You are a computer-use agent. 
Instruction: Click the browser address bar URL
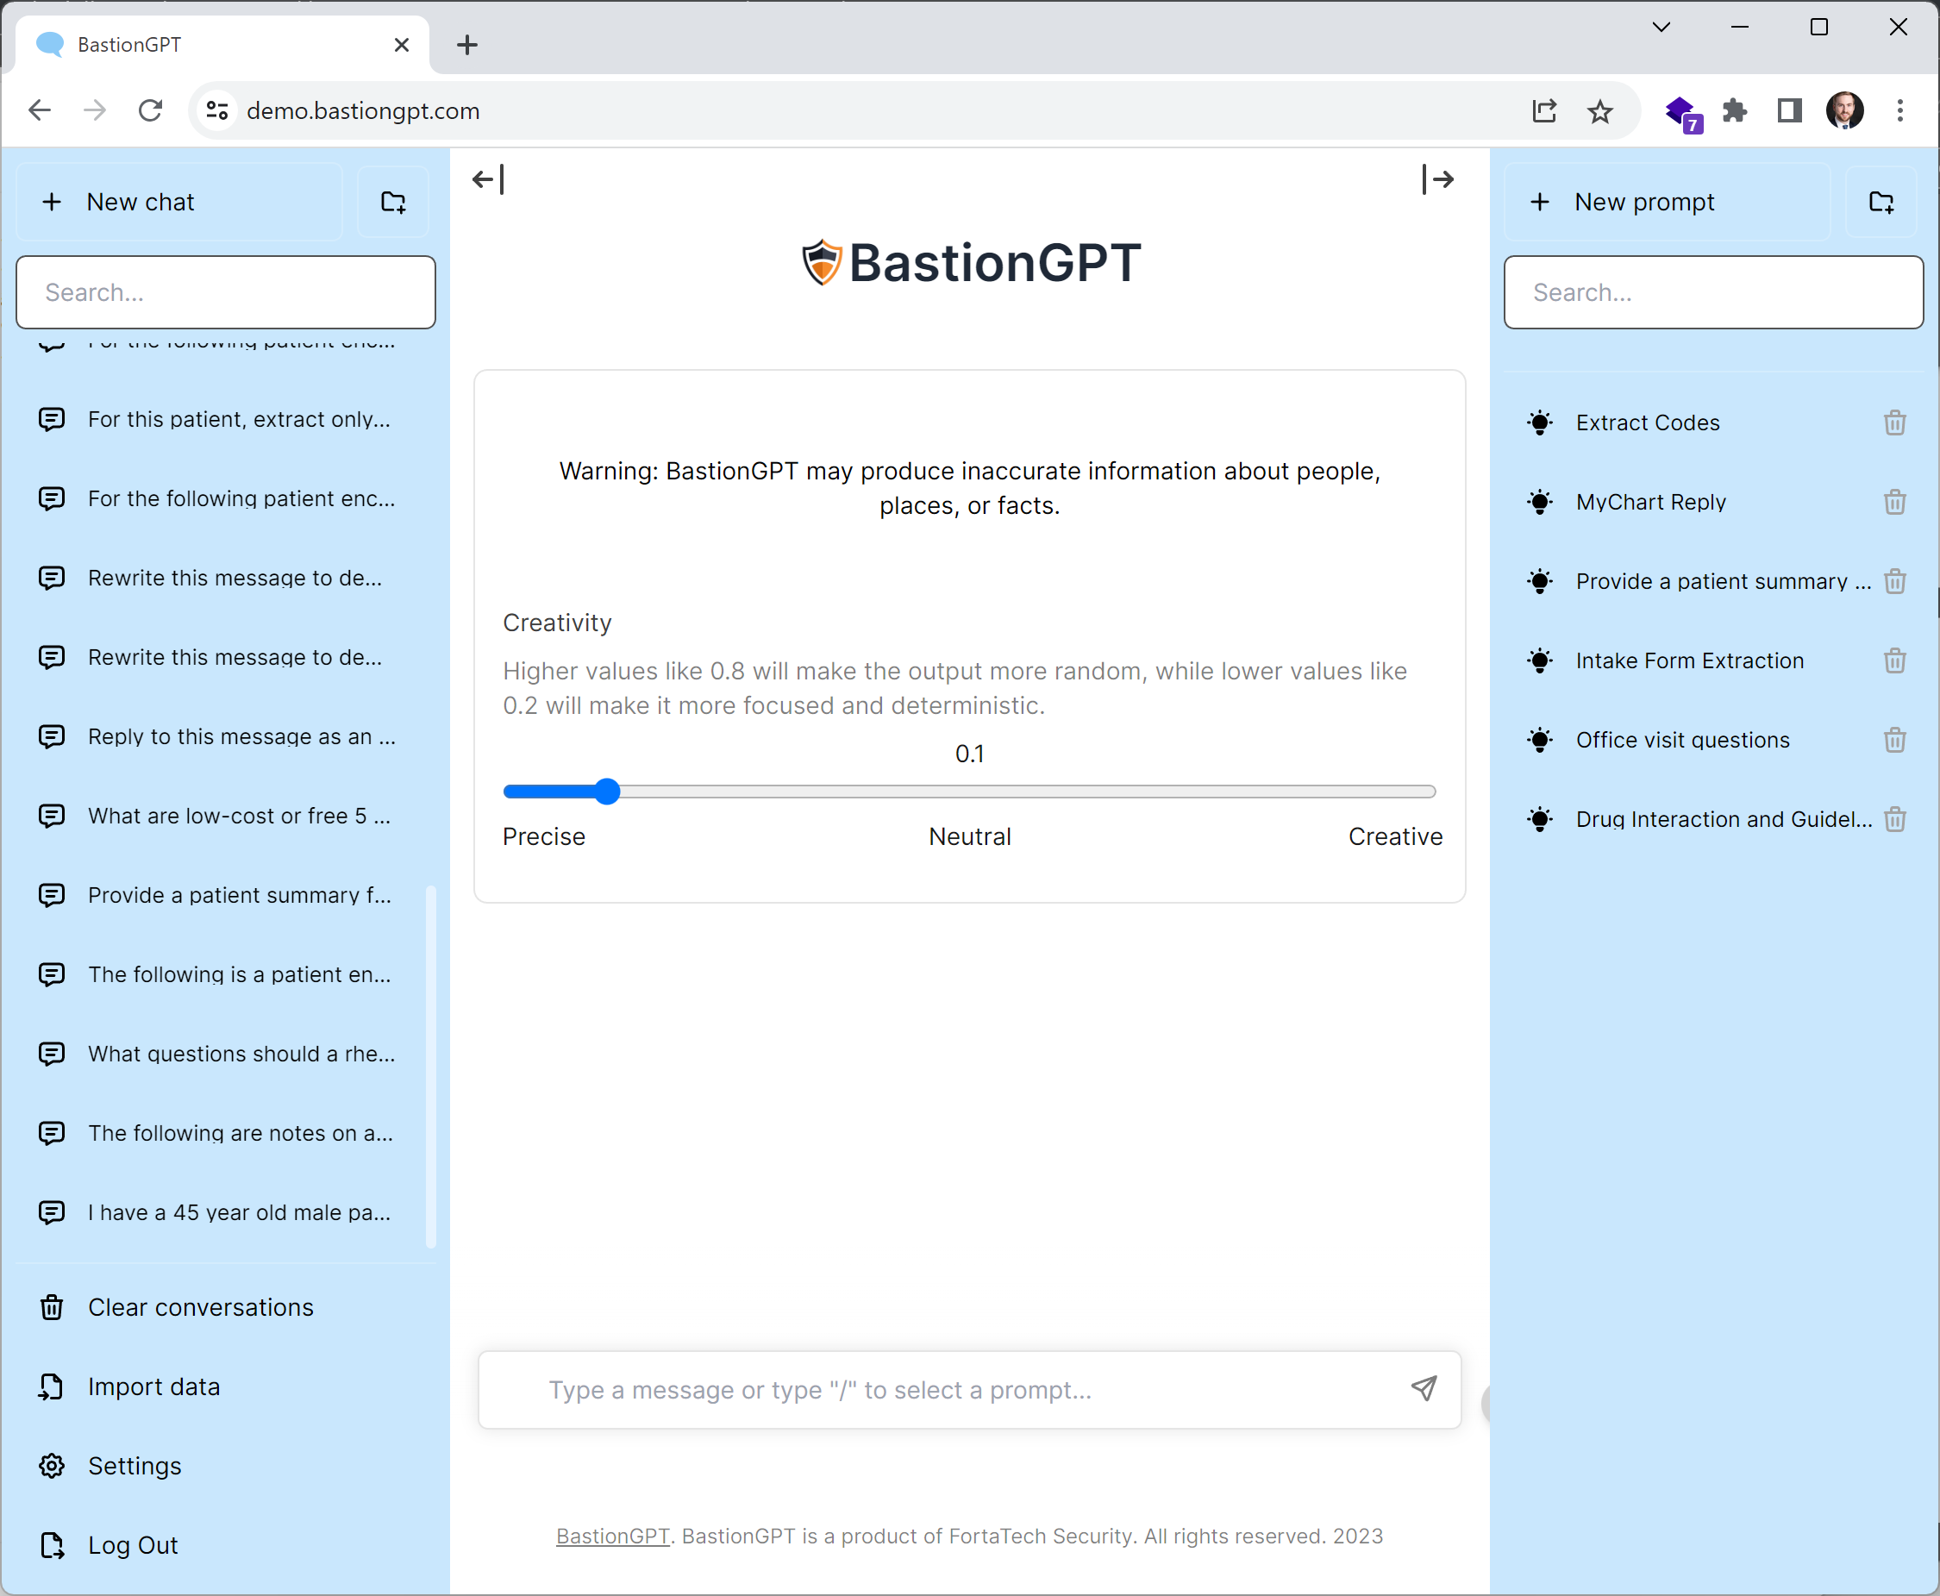click(x=363, y=111)
